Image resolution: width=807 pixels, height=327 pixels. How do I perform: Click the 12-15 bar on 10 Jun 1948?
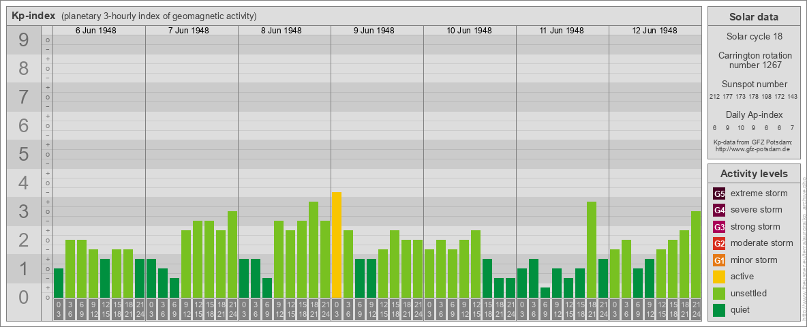tap(476, 264)
